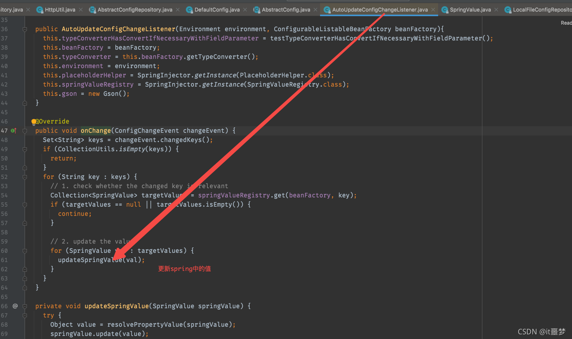Click 'new Gson()' on line 43
This screenshot has width=572, height=339.
click(107, 94)
